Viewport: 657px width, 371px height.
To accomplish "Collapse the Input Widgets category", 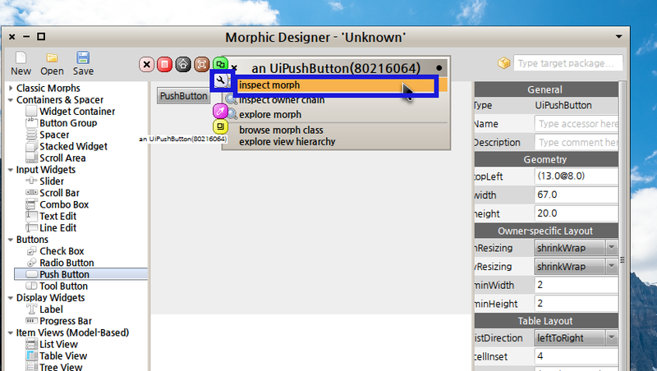I will click(x=11, y=170).
